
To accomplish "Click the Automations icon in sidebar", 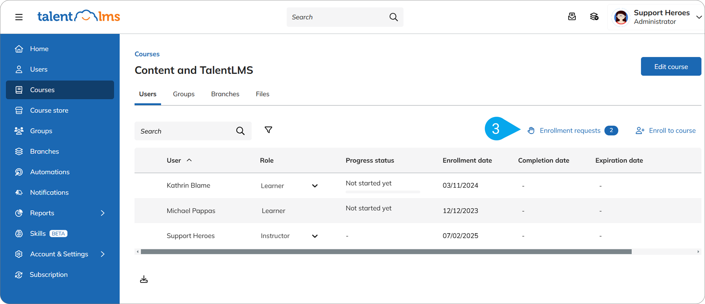I will pos(19,172).
